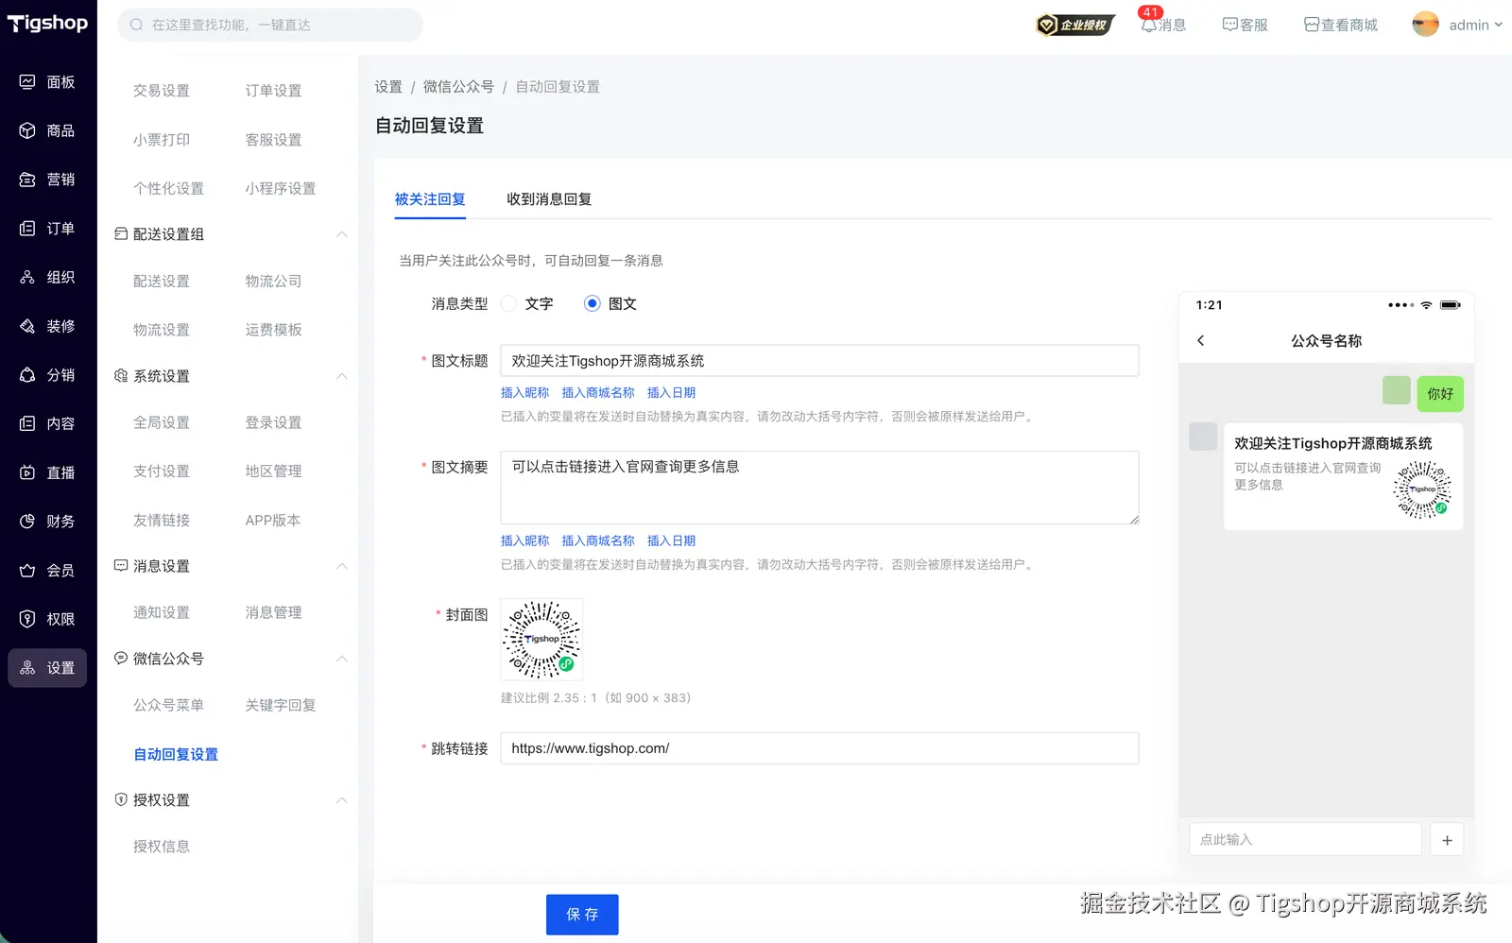Click the 图文标题 input field
This screenshot has height=943, width=1512.
tap(819, 361)
